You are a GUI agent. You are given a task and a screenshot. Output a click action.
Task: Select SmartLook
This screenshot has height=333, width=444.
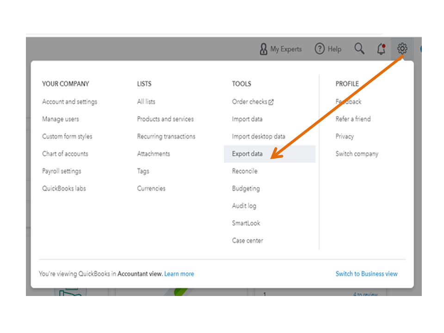click(246, 223)
